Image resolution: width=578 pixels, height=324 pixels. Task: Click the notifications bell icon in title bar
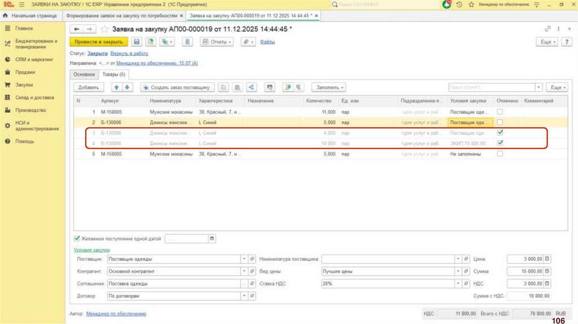(x=446, y=5)
